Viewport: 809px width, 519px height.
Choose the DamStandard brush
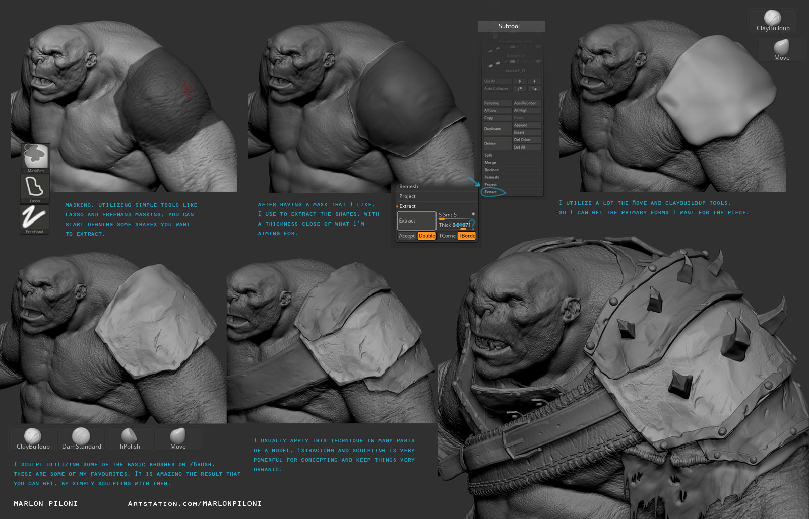tap(81, 438)
